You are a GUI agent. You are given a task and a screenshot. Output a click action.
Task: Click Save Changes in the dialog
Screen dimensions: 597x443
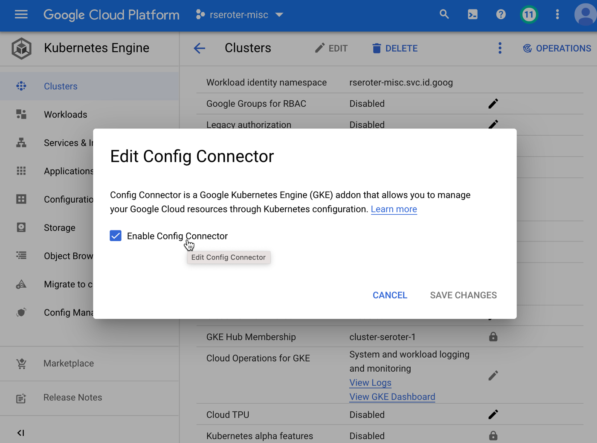tap(463, 295)
